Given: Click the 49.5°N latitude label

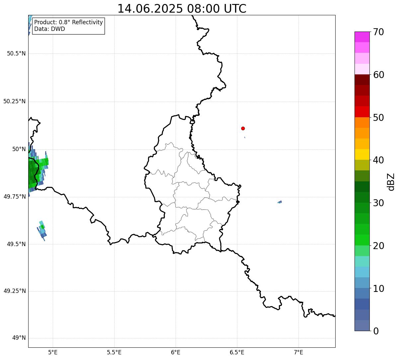Looking at the screenshot, I should click(16, 244).
